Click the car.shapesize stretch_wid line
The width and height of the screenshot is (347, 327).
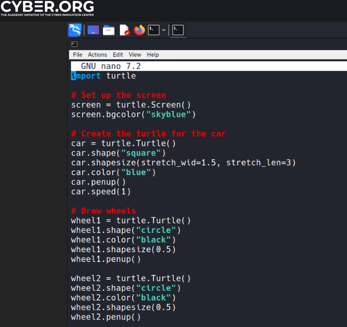(183, 163)
